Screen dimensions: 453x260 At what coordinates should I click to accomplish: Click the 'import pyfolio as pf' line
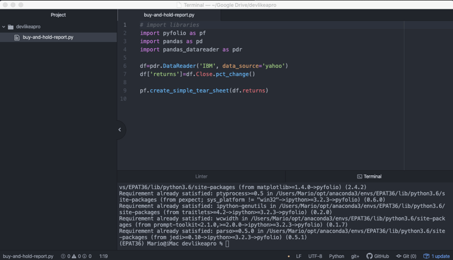(173, 33)
